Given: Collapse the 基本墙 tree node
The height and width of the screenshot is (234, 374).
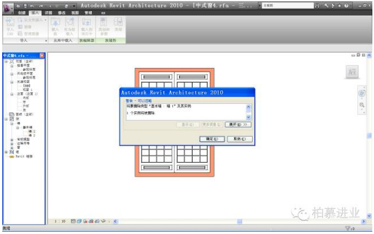Looking at the screenshot, I should tap(17, 128).
